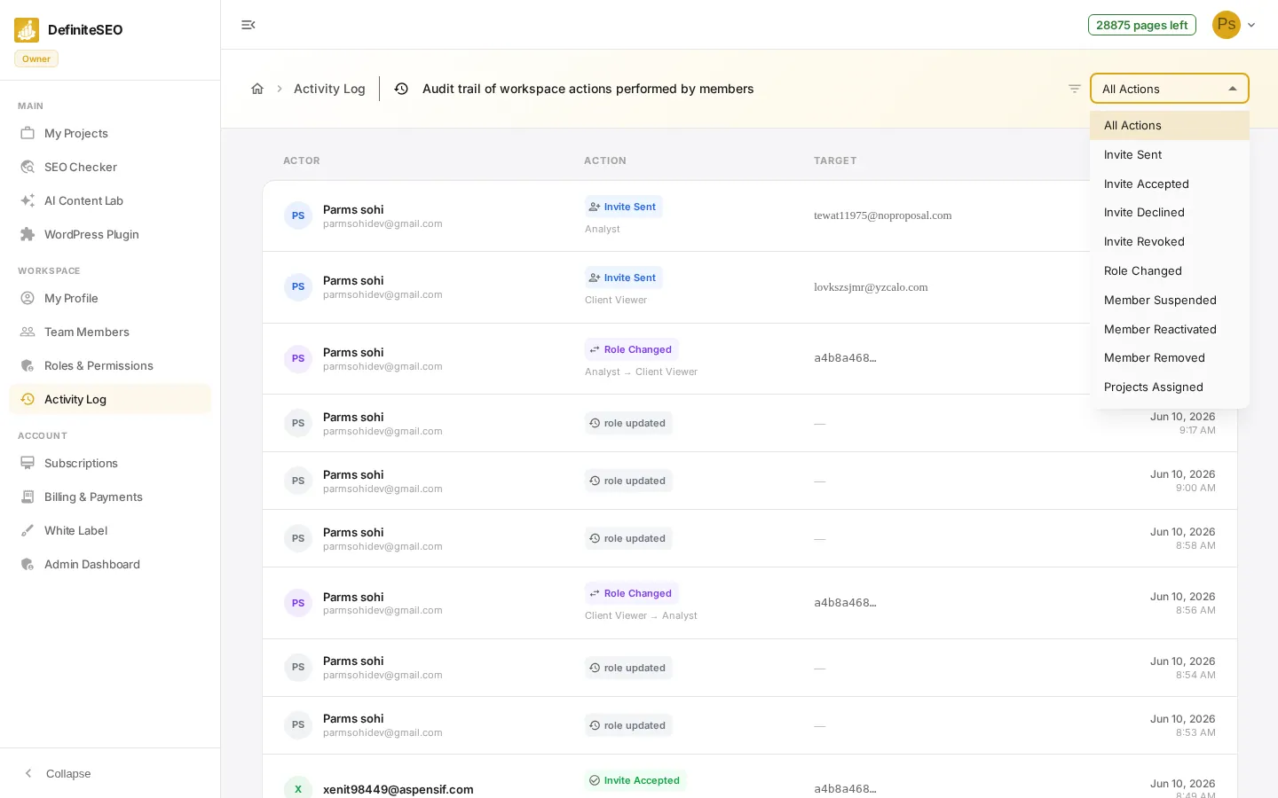Click the Activity Log breadcrumb link
1278x798 pixels.
pyautogui.click(x=329, y=89)
